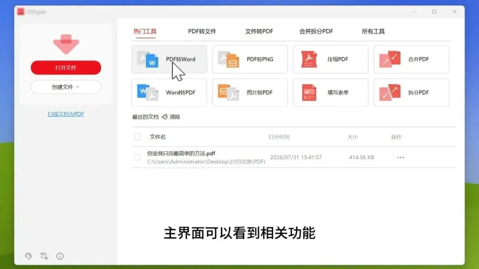Check the box for 创业我只用最简单的方法.pdf
The image size is (479, 269).
pyautogui.click(x=137, y=157)
